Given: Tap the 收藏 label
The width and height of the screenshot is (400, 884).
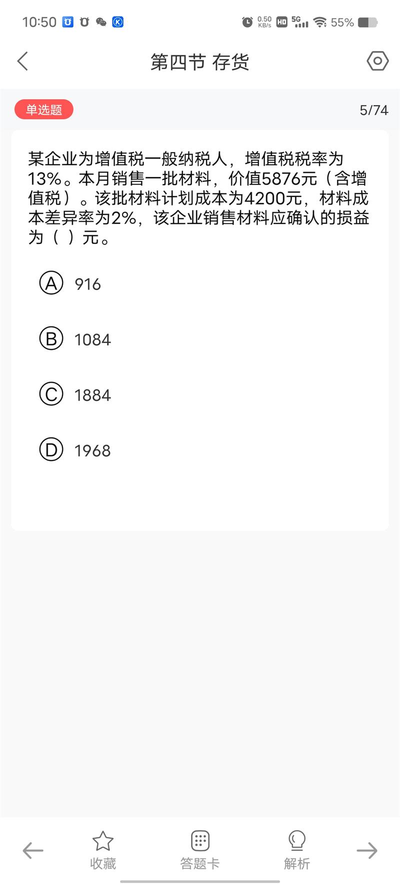Looking at the screenshot, I should 103,863.
